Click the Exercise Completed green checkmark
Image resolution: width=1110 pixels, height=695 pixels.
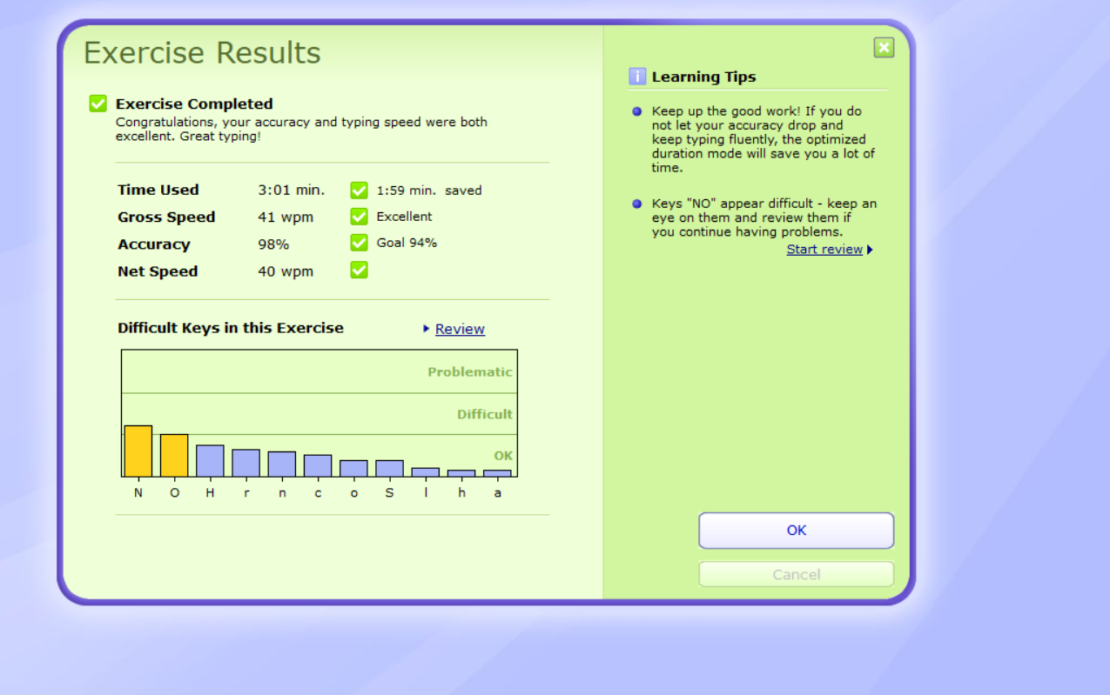click(98, 104)
